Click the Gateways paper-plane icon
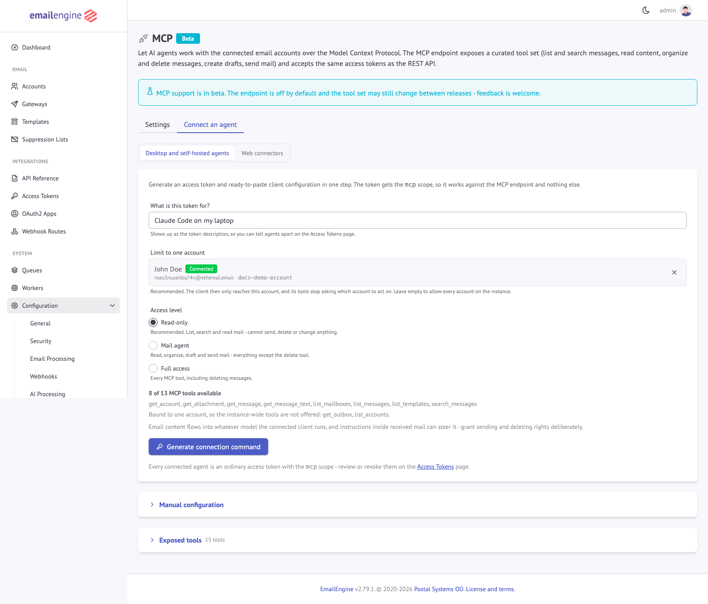The height and width of the screenshot is (604, 708). click(15, 104)
